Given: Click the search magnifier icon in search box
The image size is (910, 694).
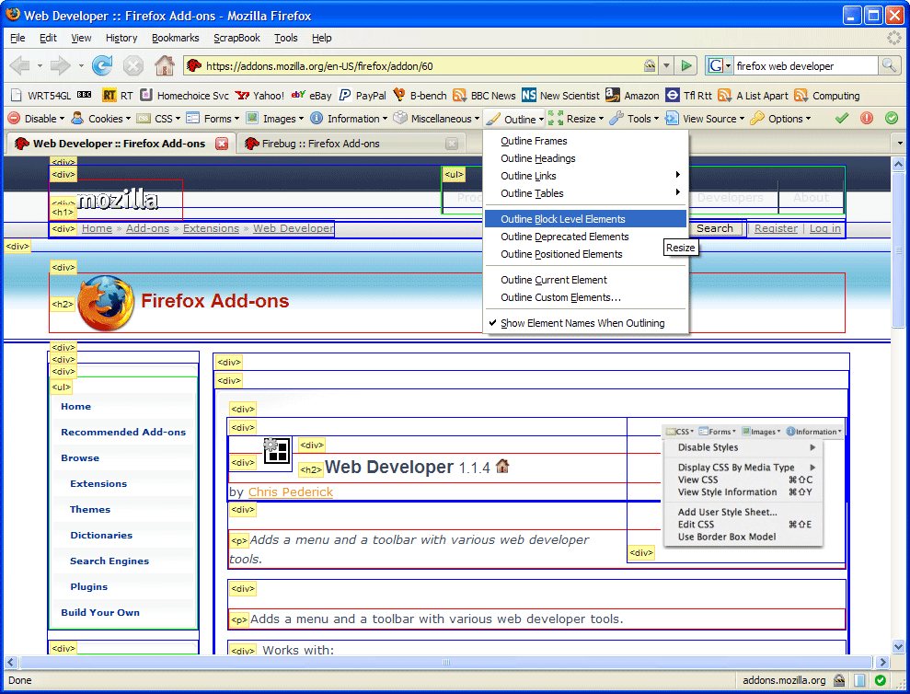Looking at the screenshot, I should [889, 65].
